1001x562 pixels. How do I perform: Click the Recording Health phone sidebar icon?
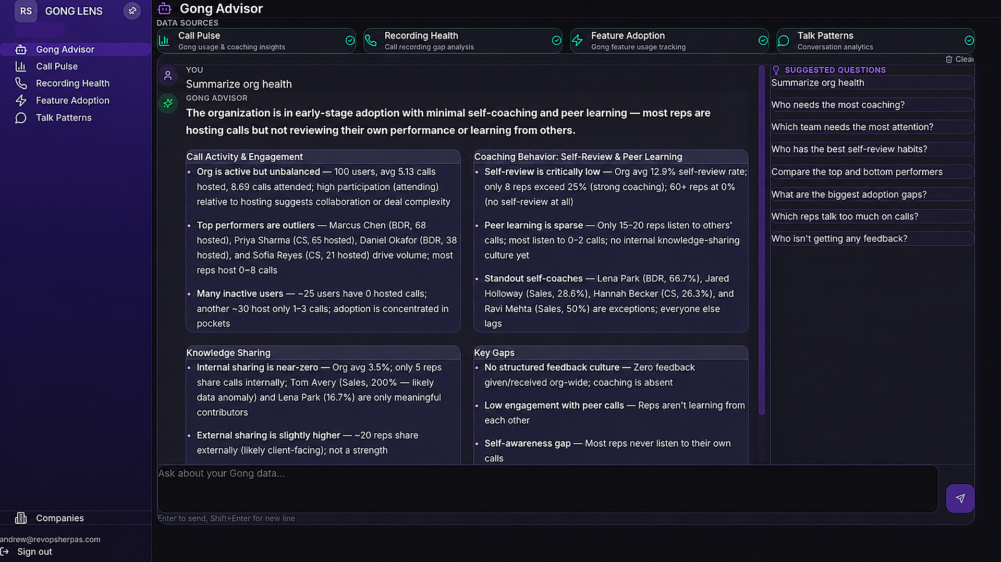click(21, 83)
